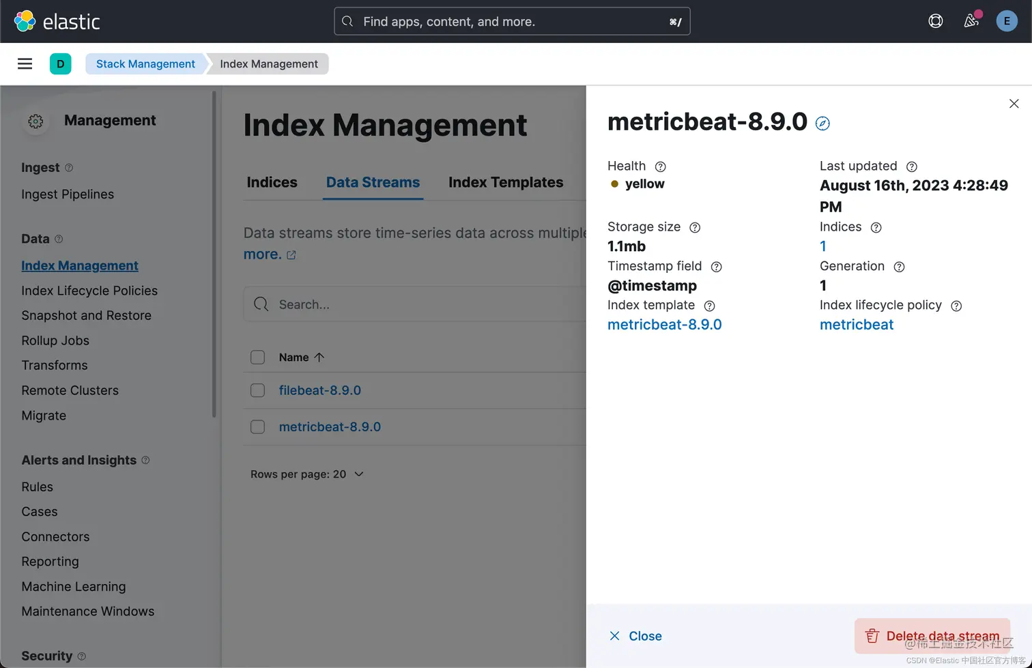The height and width of the screenshot is (668, 1032).
Task: Click the Elastic logo icon
Action: [25, 21]
